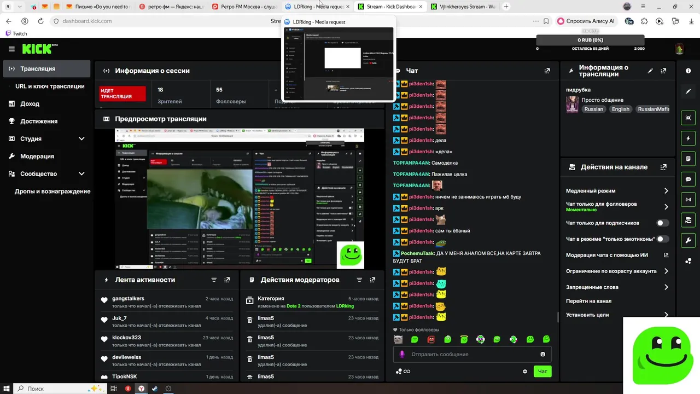This screenshot has width=700, height=394.
Task: Open emoji picker in message box
Action: (x=542, y=354)
